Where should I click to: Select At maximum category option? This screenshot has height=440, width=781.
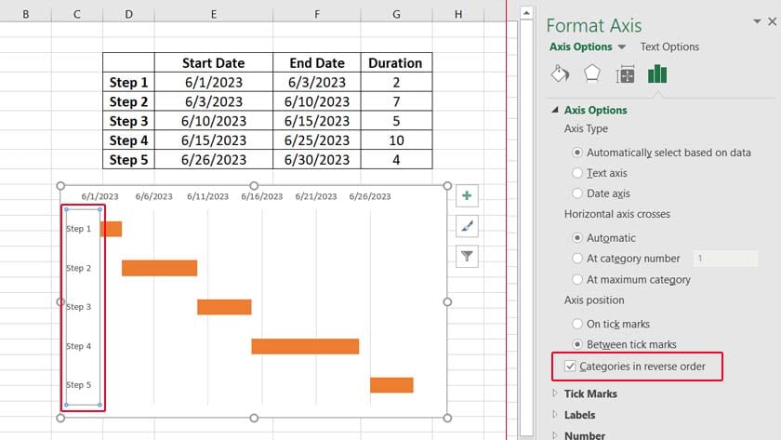coord(576,279)
